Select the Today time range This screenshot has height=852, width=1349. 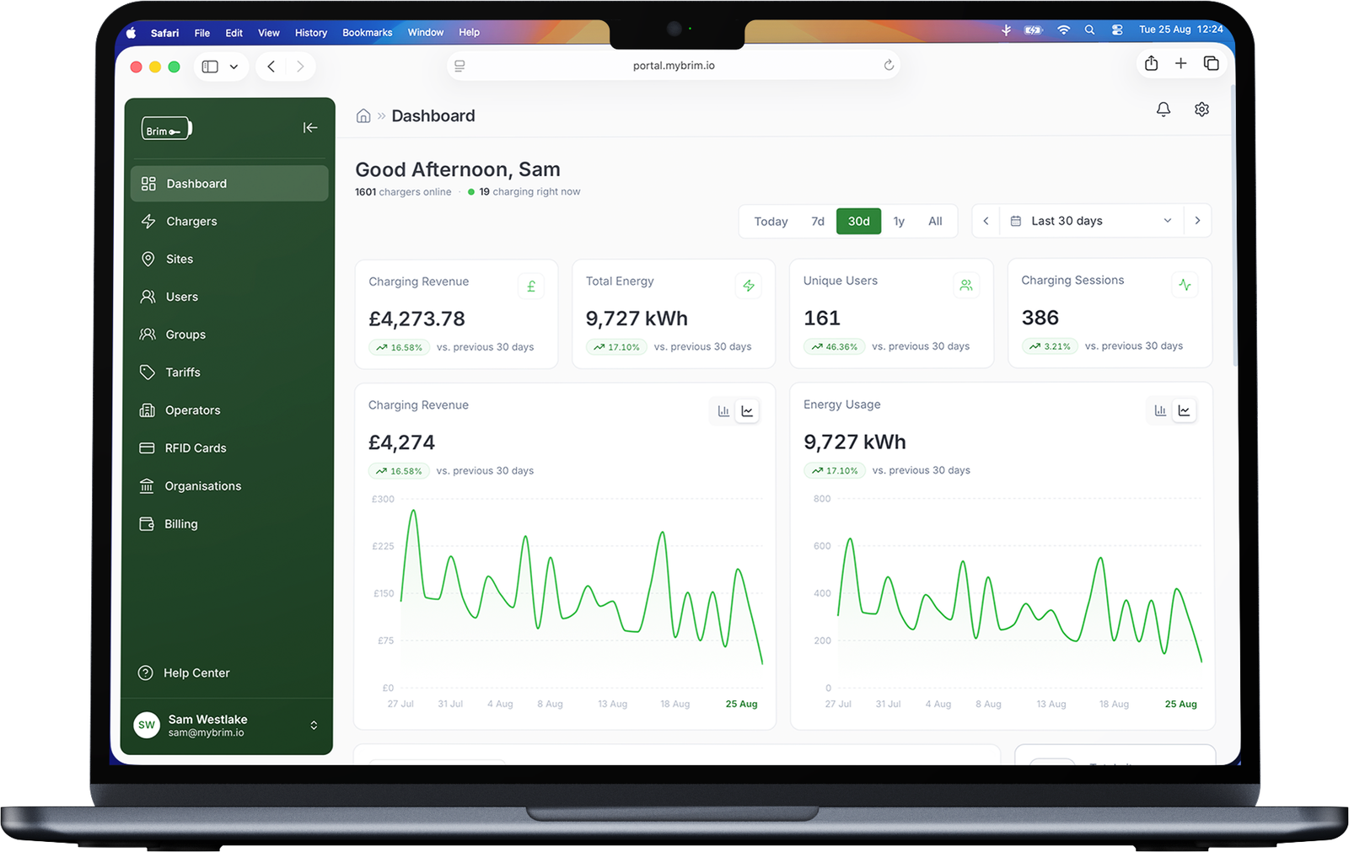pyautogui.click(x=771, y=222)
